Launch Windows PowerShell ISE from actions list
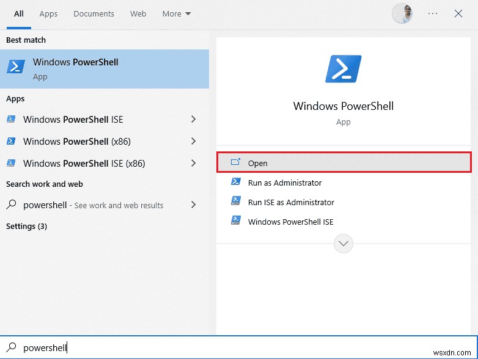 344,222
